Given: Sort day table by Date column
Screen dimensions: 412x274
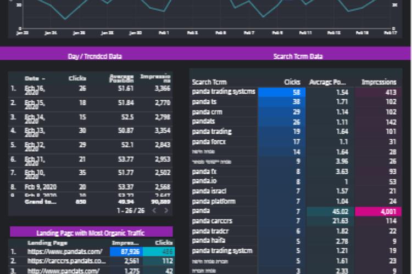Looking at the screenshot, I should (35, 78).
